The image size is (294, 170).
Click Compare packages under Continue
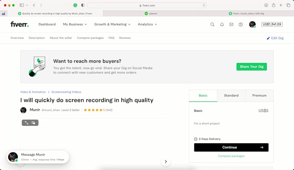coord(231,156)
